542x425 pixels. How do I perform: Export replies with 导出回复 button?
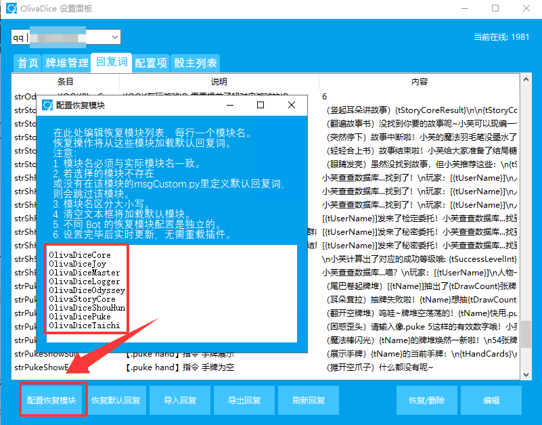[x=244, y=401]
